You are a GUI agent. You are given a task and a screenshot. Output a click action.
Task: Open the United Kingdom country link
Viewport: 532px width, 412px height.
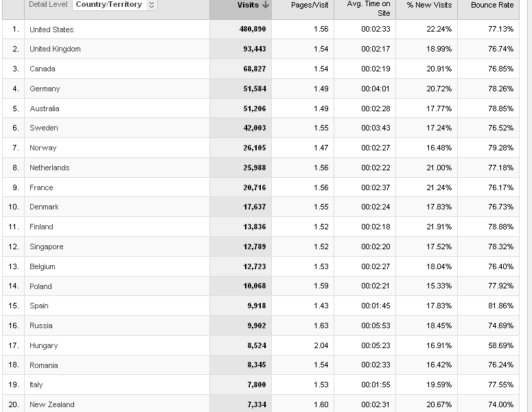click(x=55, y=49)
